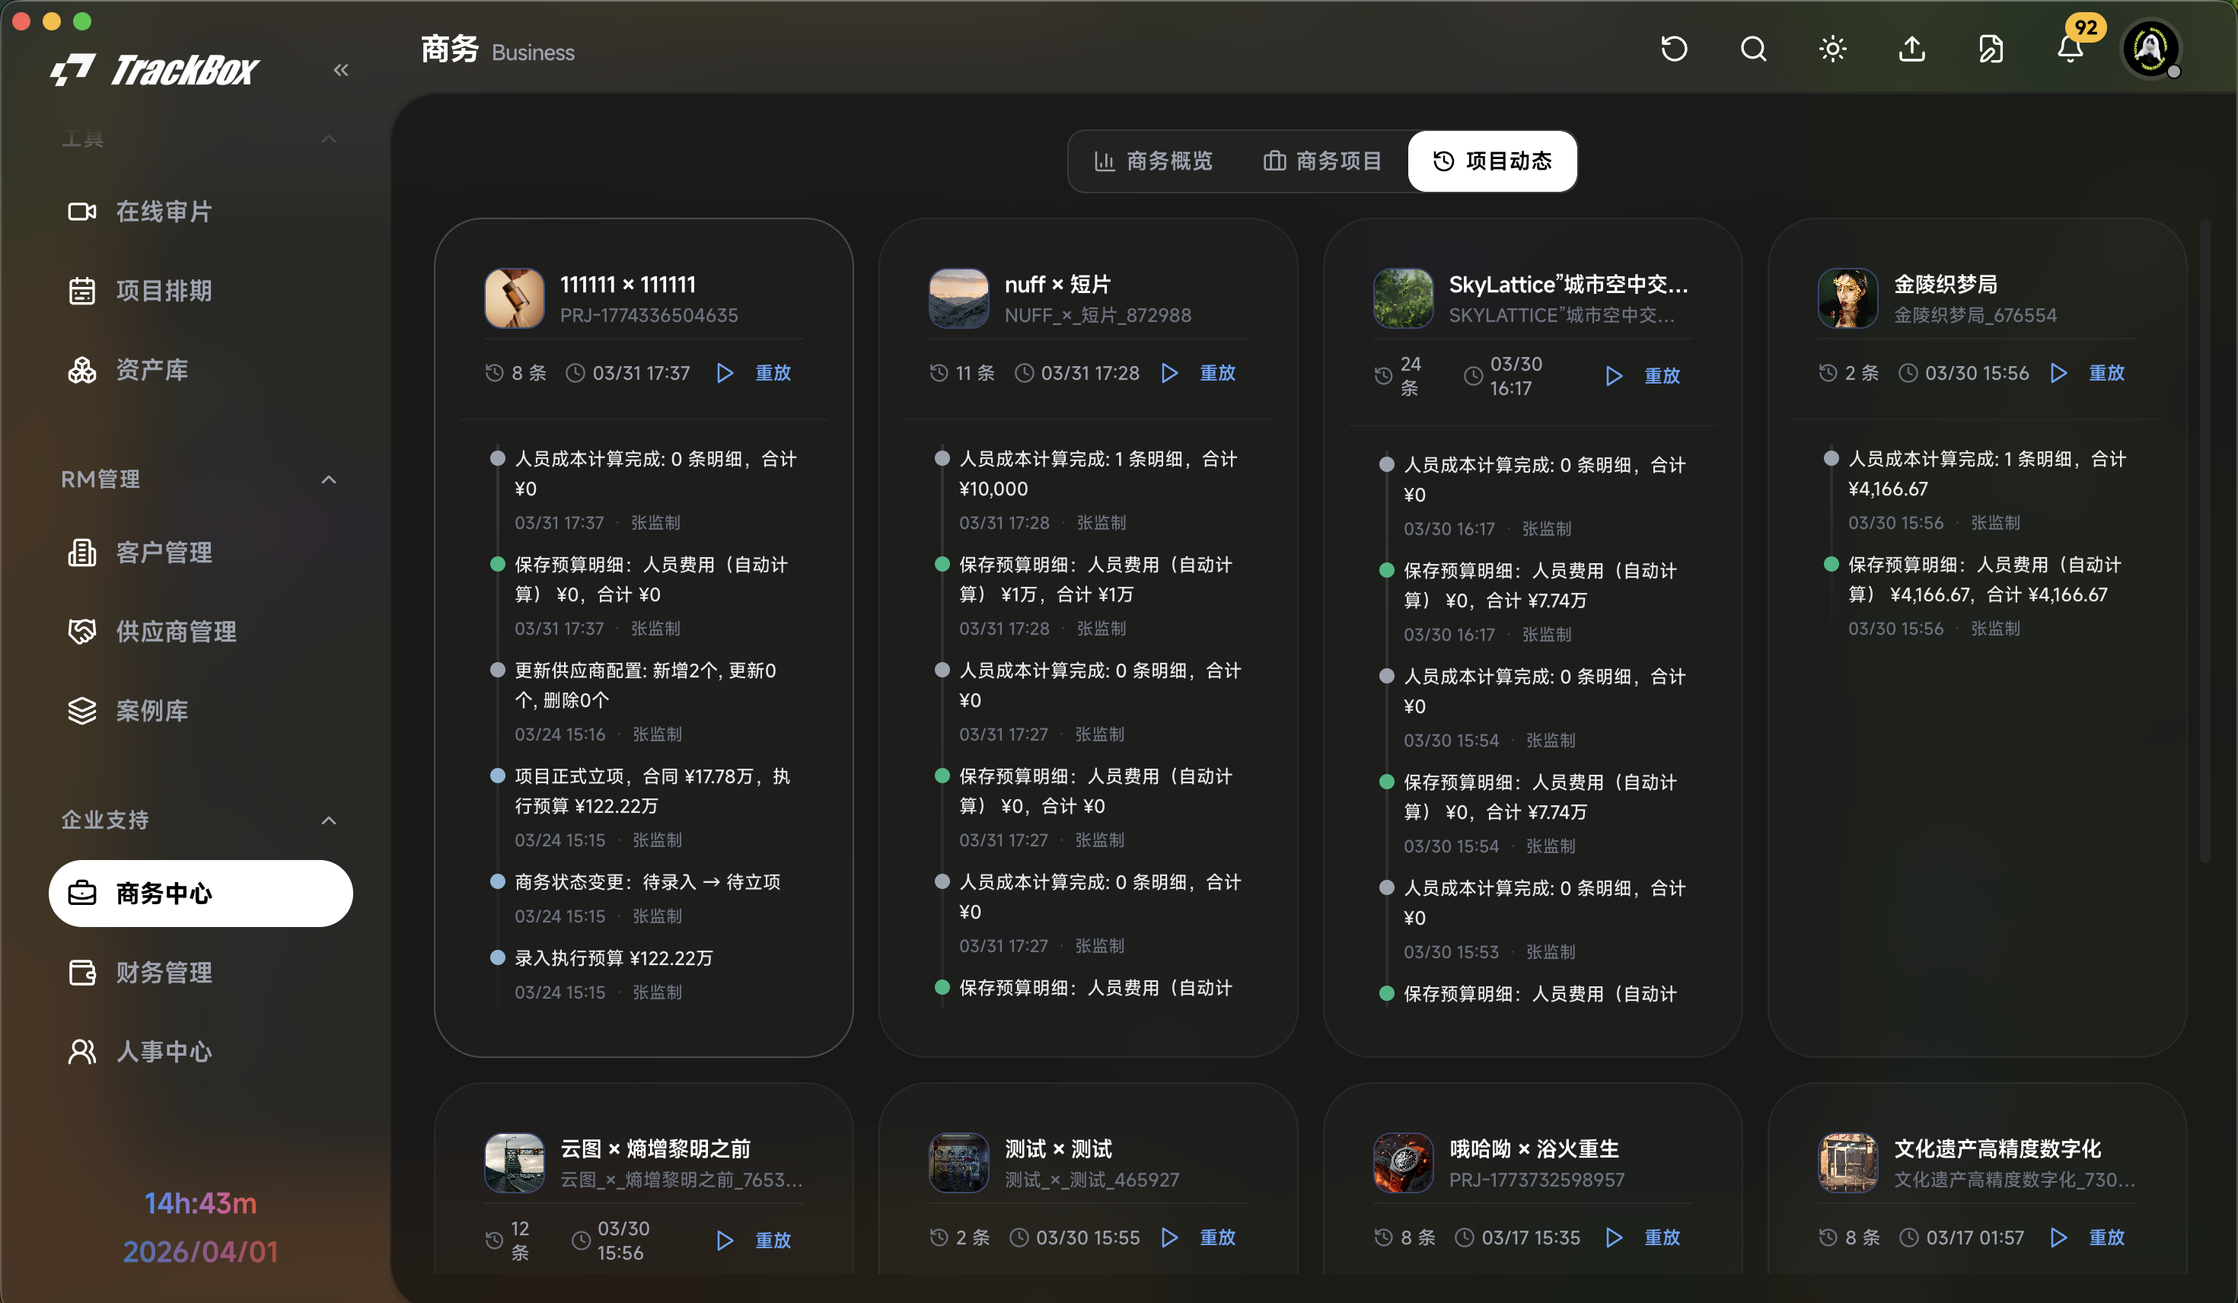Screen dimensions: 2238x1303
Task: Open the 哦哈呦 × 浴火重生 thumbnail
Action: pos(1403,1163)
